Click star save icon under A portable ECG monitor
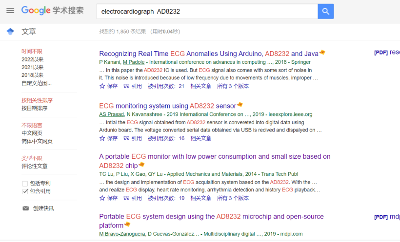This screenshot has width=400, height=242. coord(102,198)
